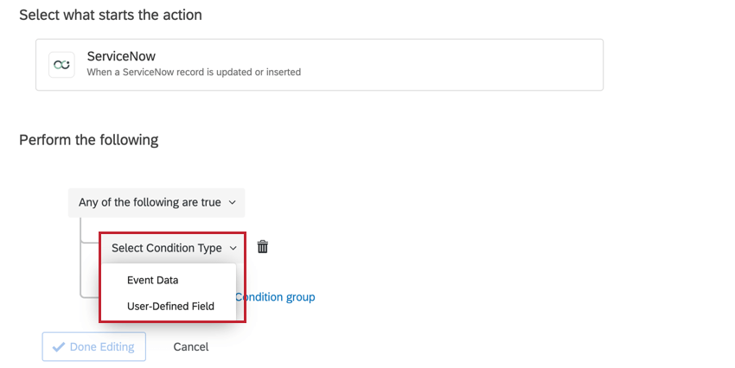
Task: Click the checkmark icon in Done Editing
Action: click(59, 347)
